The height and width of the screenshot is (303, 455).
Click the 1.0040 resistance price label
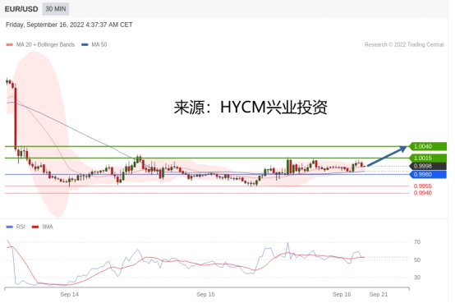click(428, 146)
